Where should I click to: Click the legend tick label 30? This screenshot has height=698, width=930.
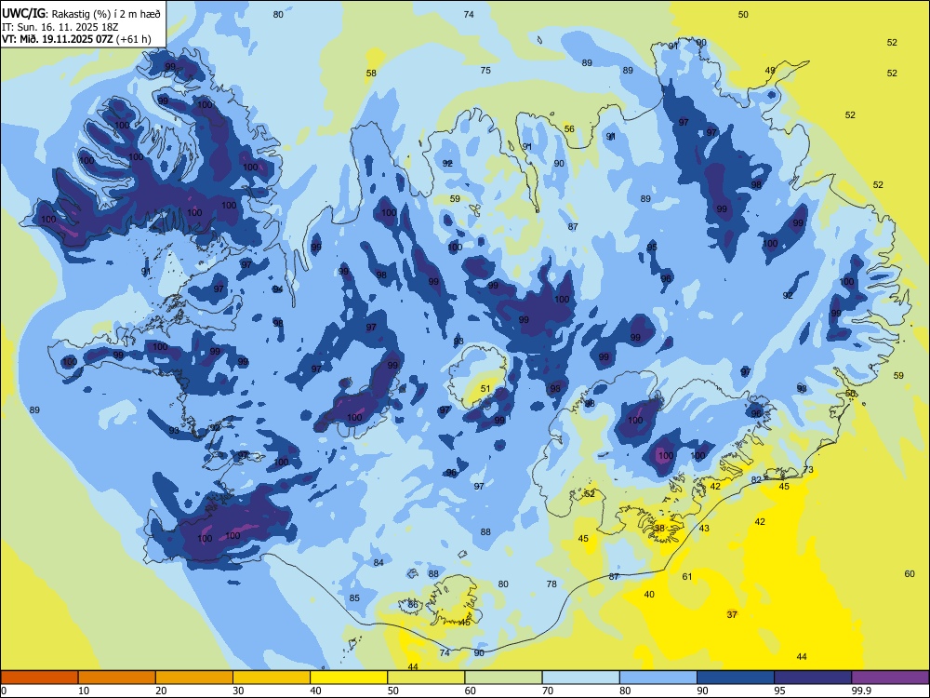[238, 691]
